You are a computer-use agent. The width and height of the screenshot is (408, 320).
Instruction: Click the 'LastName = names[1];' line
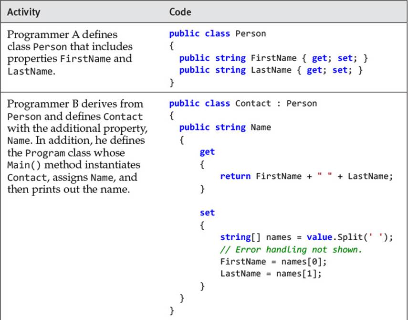coord(271,273)
